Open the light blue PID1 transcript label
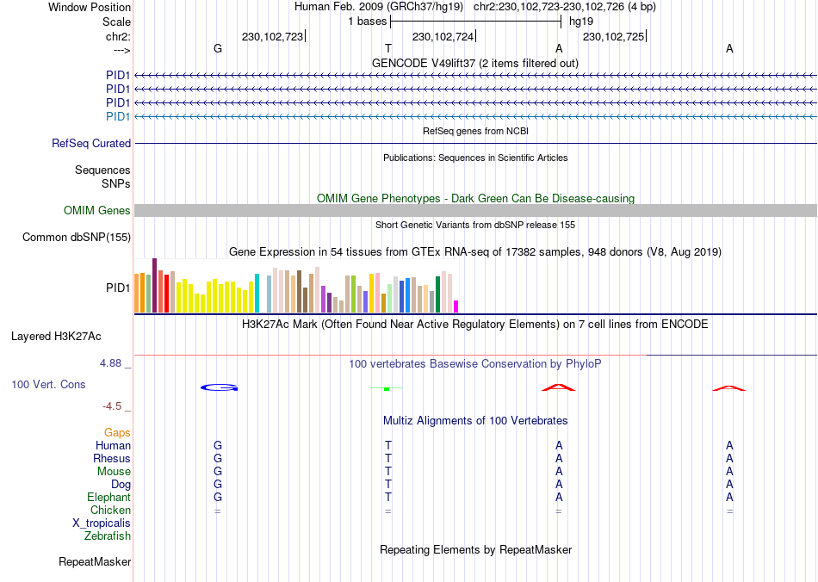 118,116
